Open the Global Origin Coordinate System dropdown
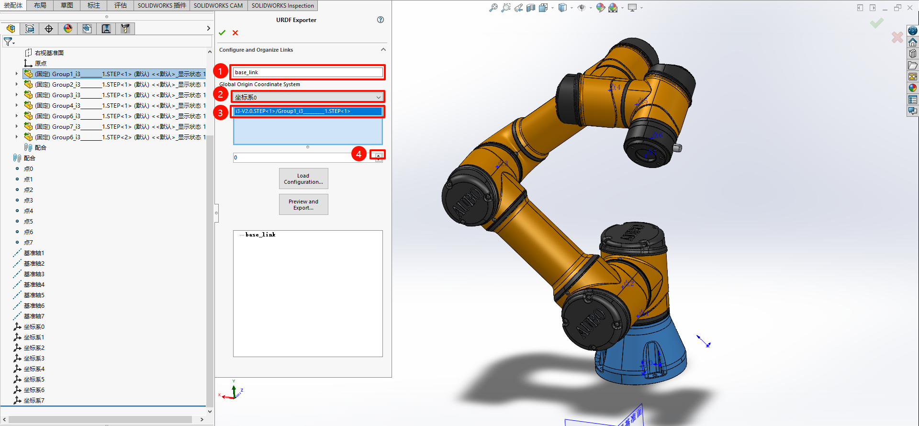 pyautogui.click(x=308, y=97)
